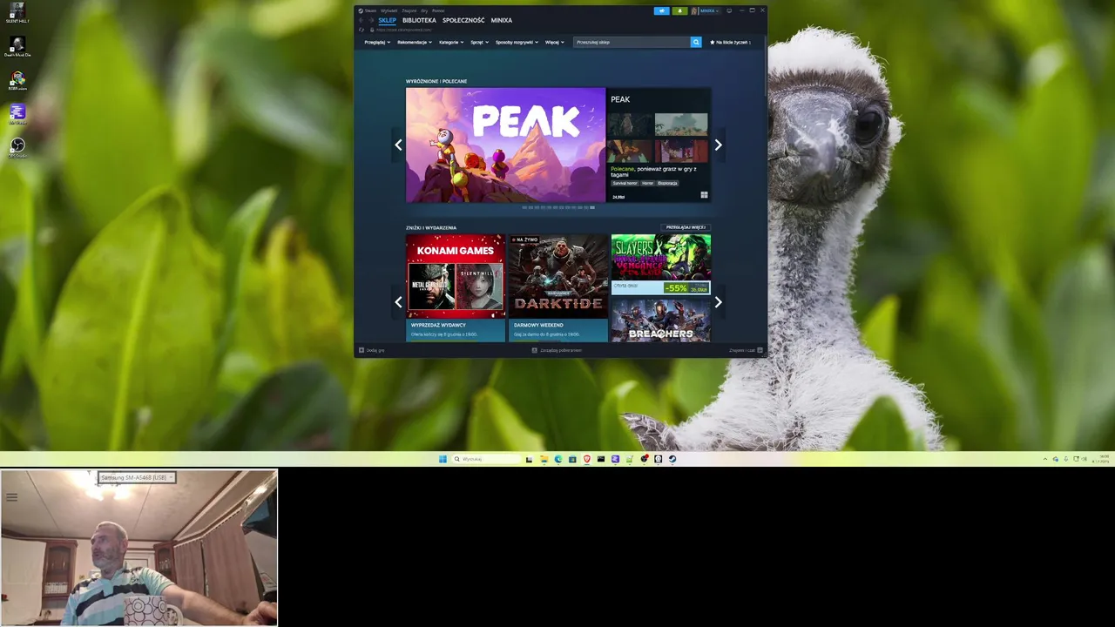Open Zarządzaj pobieraniem downloads manager
1115x627 pixels.
(x=557, y=350)
